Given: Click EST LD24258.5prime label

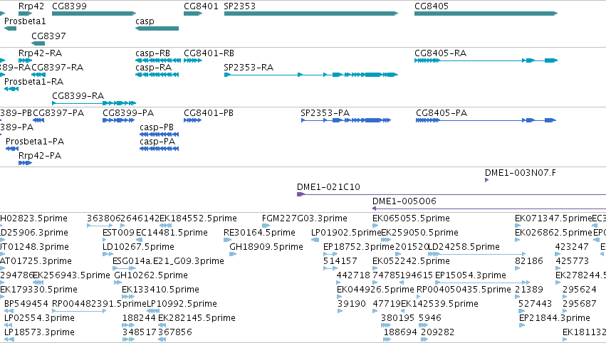Looking at the screenshot, I should tap(464, 247).
